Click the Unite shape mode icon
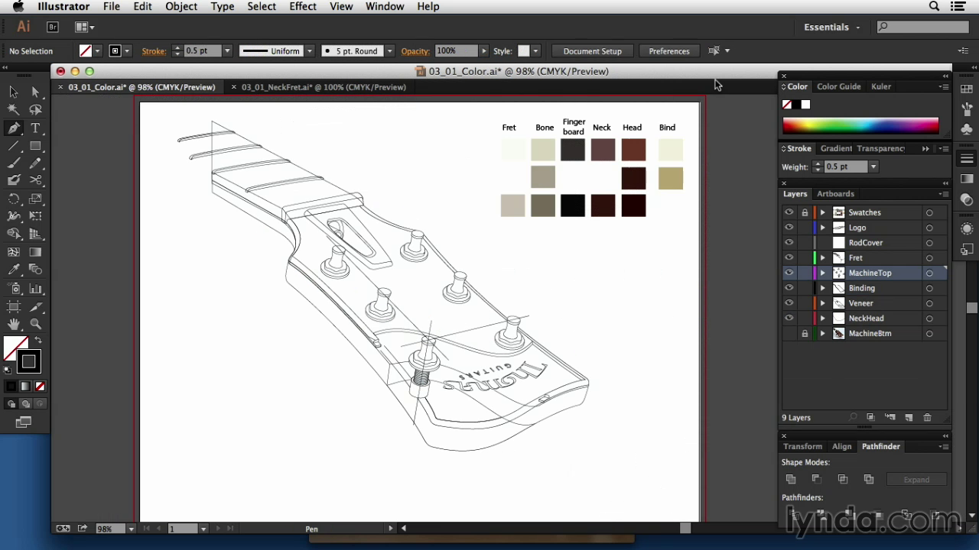Image resolution: width=979 pixels, height=550 pixels. (791, 480)
